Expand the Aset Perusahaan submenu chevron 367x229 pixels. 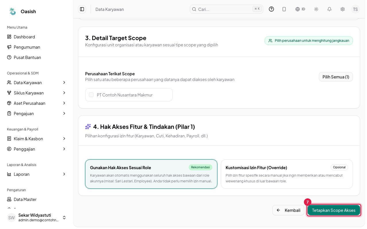pyautogui.click(x=64, y=103)
